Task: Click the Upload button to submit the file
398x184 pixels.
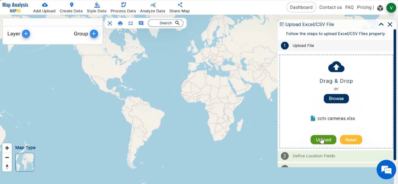Action: coord(323,140)
